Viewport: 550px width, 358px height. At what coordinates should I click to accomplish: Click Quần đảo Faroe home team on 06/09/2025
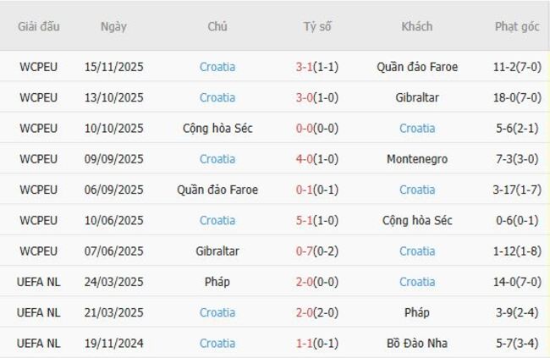217,190
